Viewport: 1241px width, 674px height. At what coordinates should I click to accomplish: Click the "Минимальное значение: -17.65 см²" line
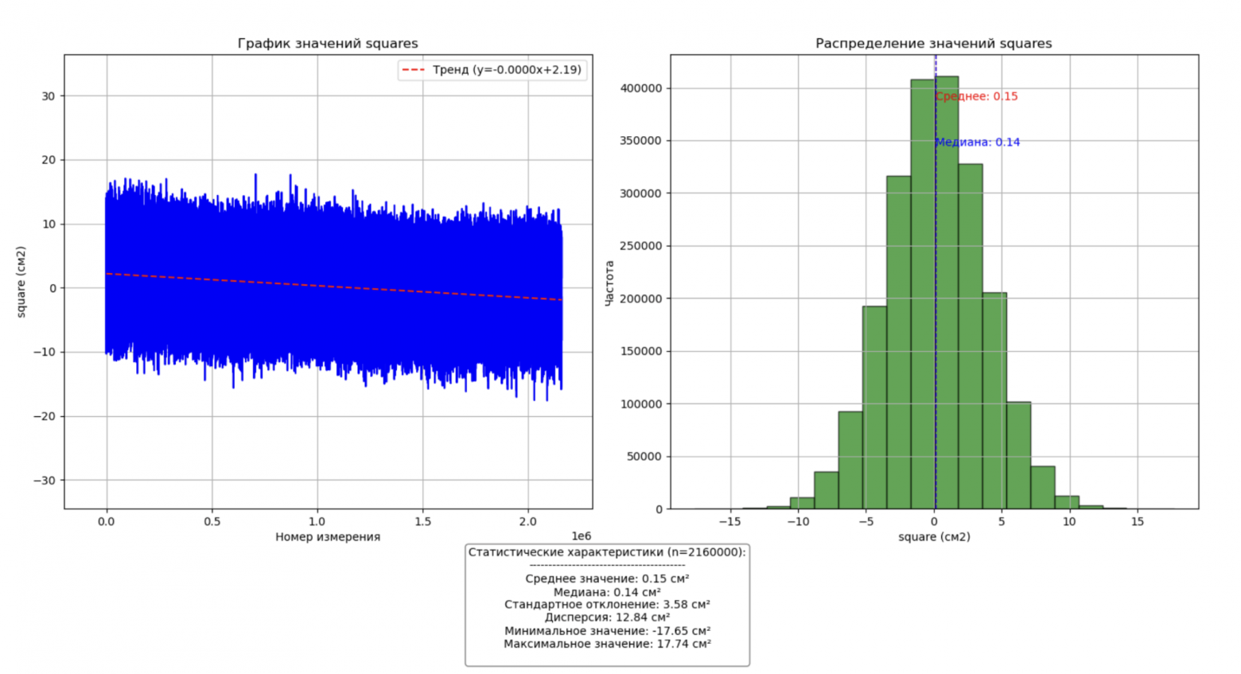[x=607, y=631]
